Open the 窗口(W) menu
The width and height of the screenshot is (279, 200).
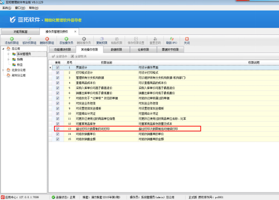[20, 8]
